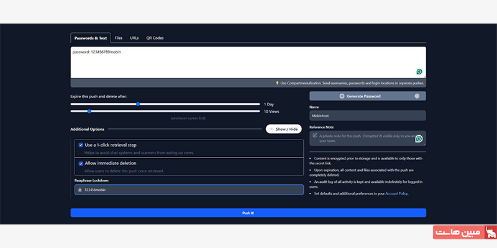Select the QR Codes tab

point(155,38)
